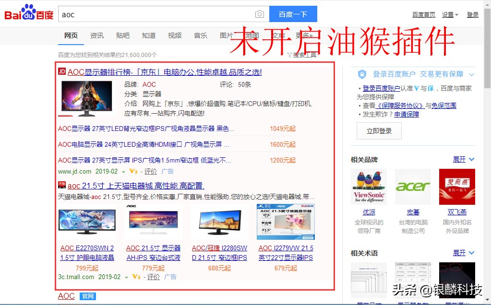Open the 百度首页 link
This screenshot has height=305, width=491.
pyautogui.click(x=423, y=15)
